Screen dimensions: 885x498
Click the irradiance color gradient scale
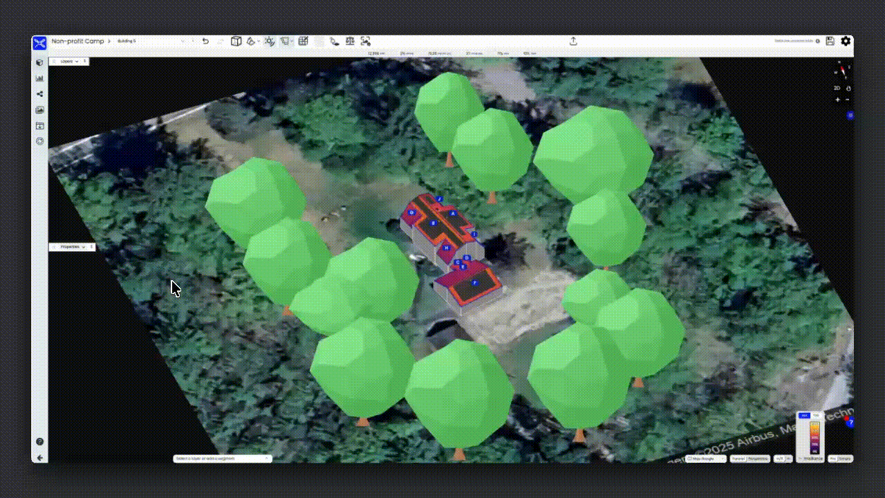point(814,436)
